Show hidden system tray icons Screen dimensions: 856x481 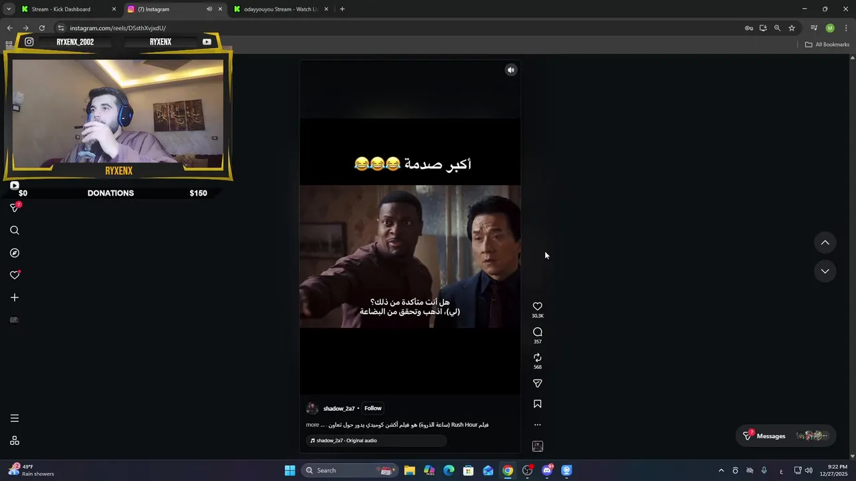tap(721, 470)
